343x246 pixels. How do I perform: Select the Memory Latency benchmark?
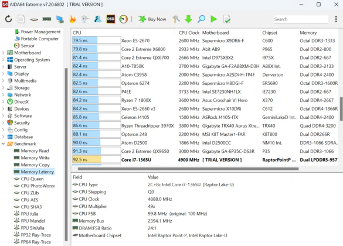click(x=33, y=172)
